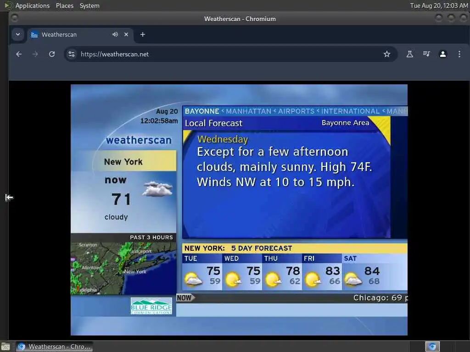Click the current temperature 71
This screenshot has height=352, width=470.
pyautogui.click(x=121, y=199)
